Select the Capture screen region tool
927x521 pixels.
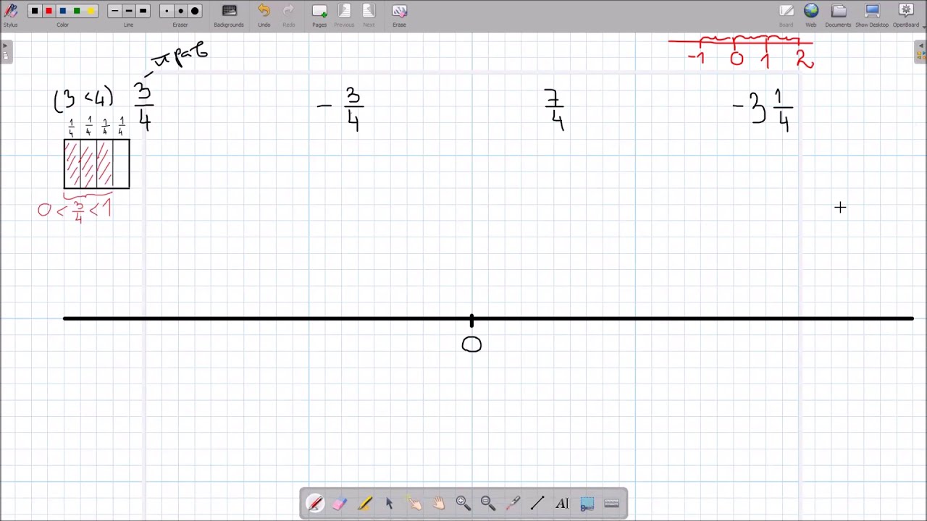(587, 504)
